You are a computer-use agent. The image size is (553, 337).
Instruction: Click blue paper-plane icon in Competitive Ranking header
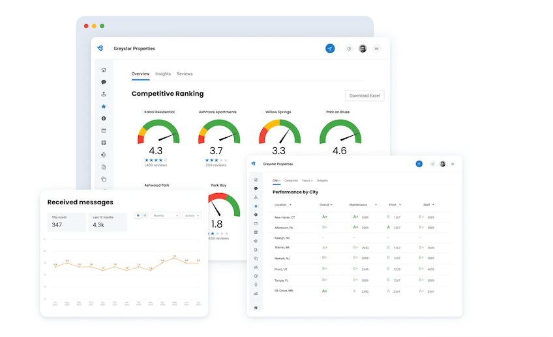click(330, 49)
